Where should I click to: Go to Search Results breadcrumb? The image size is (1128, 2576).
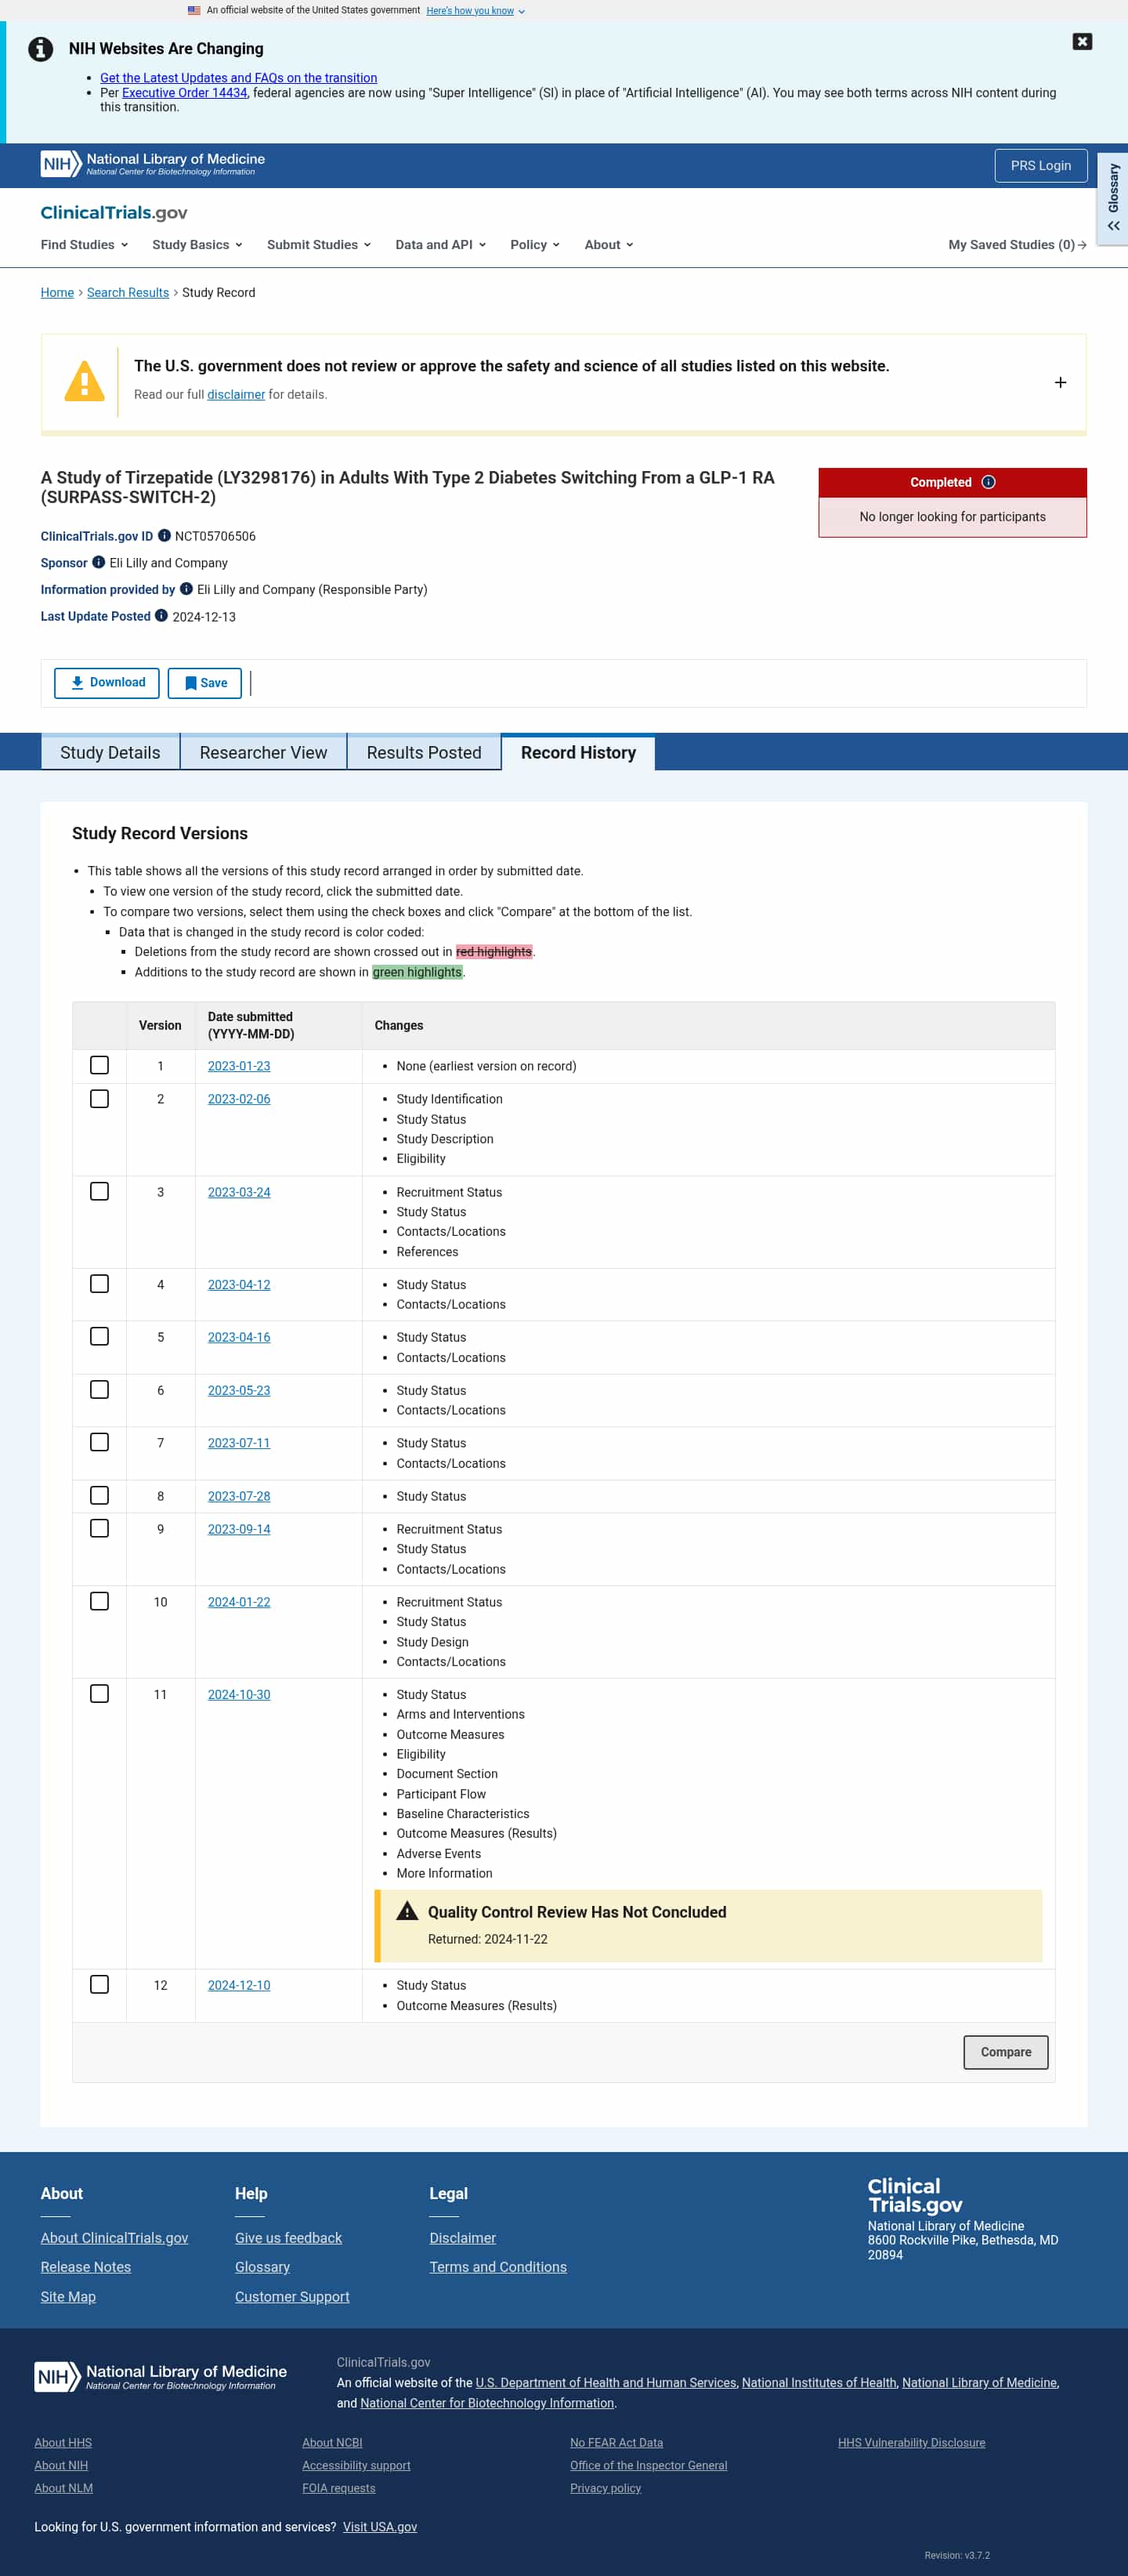coord(128,292)
